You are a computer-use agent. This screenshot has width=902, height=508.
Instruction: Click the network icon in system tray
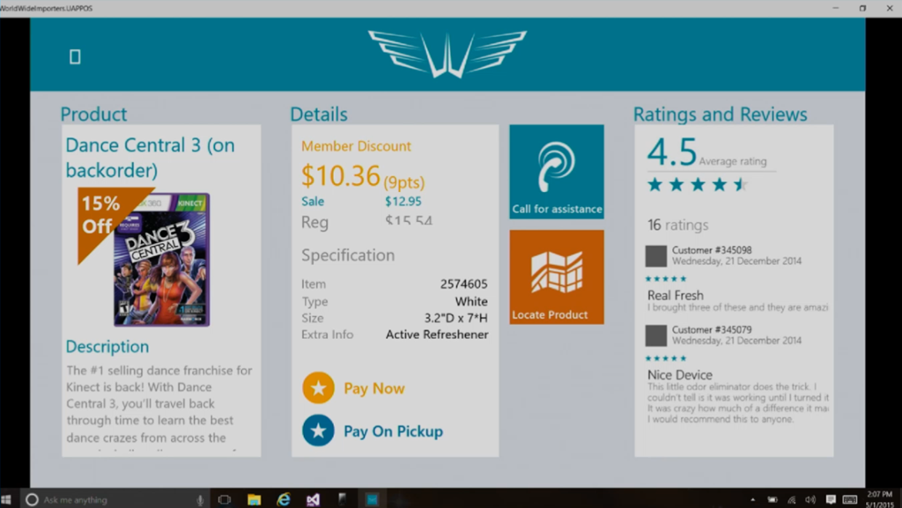(792, 500)
